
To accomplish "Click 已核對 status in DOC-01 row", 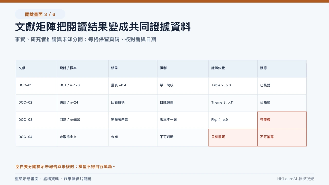I will coord(282,85).
